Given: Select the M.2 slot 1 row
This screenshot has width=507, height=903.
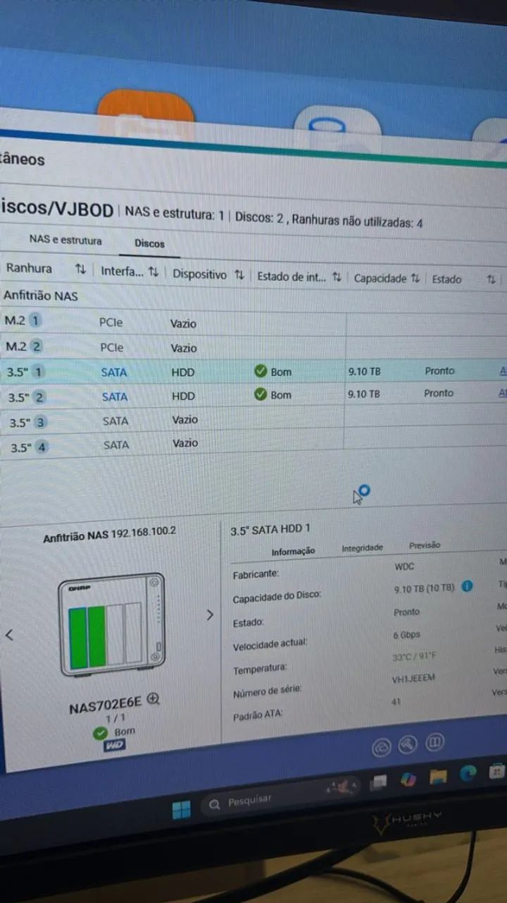Looking at the screenshot, I should 254,322.
